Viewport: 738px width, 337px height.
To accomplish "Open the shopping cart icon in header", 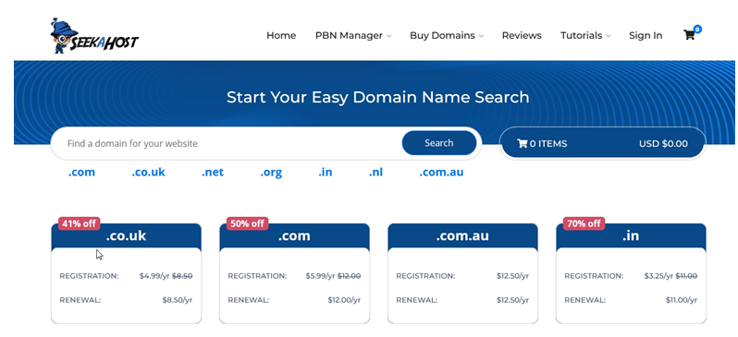I will (x=689, y=35).
